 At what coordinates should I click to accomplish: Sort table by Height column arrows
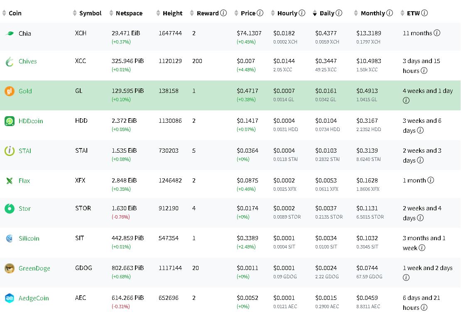[x=158, y=13]
